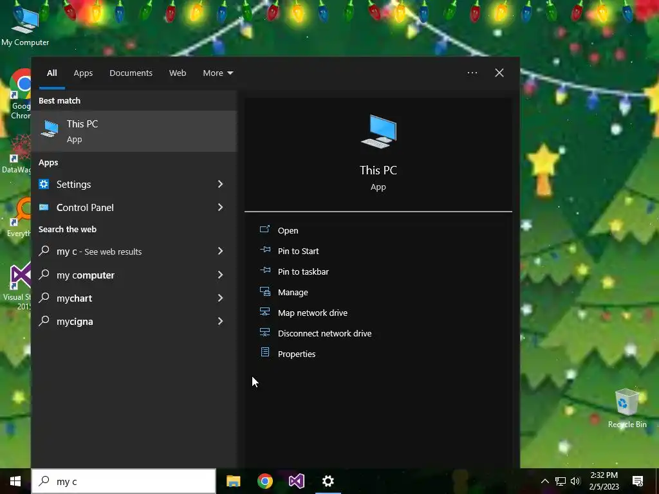Choose Open for This PC
659x494 pixels.
(x=288, y=230)
